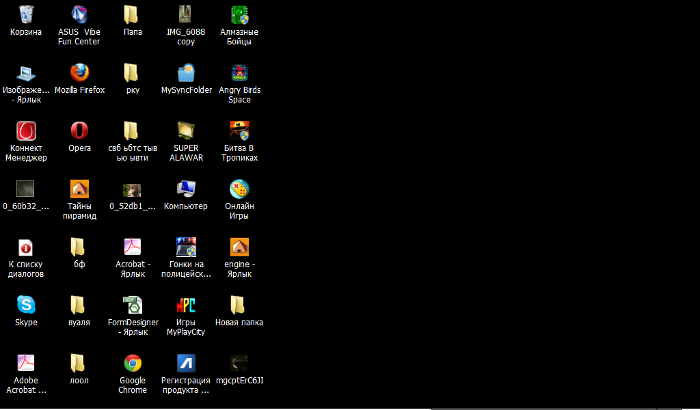Select the mgcptErC6JI image file
This screenshot has height=410, width=700.
click(x=239, y=363)
